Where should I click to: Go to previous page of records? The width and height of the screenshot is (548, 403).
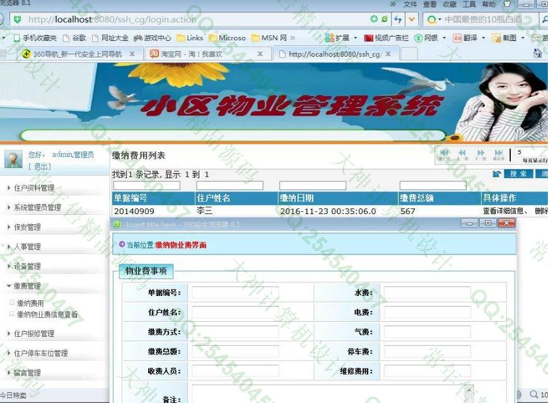pyautogui.click(x=462, y=154)
